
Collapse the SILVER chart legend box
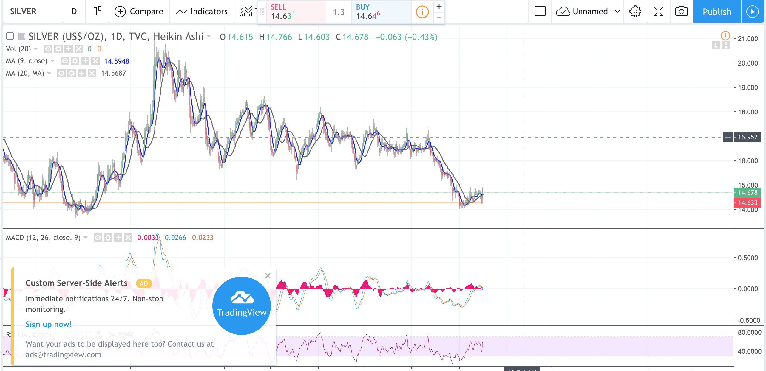10,36
